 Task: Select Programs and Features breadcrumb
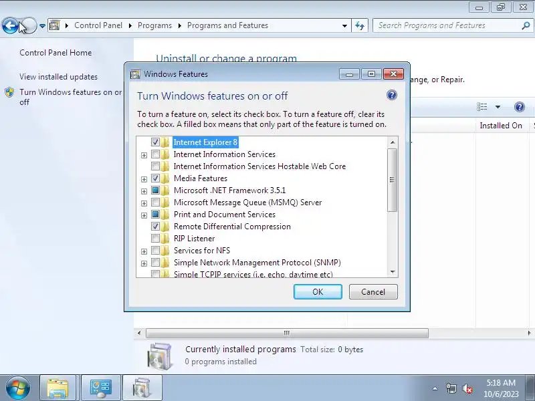(x=227, y=25)
